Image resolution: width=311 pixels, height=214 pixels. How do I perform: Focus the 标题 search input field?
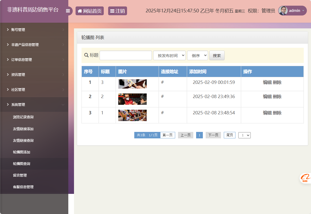click(x=126, y=55)
